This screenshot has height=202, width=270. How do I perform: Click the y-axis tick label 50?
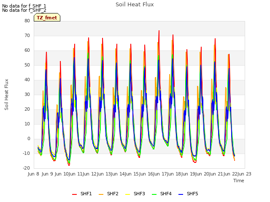point(27,65)
